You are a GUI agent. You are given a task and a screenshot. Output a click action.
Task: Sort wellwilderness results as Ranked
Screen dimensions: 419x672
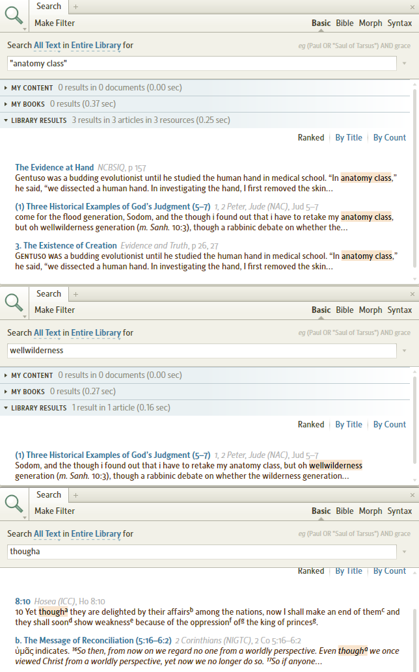click(x=310, y=425)
